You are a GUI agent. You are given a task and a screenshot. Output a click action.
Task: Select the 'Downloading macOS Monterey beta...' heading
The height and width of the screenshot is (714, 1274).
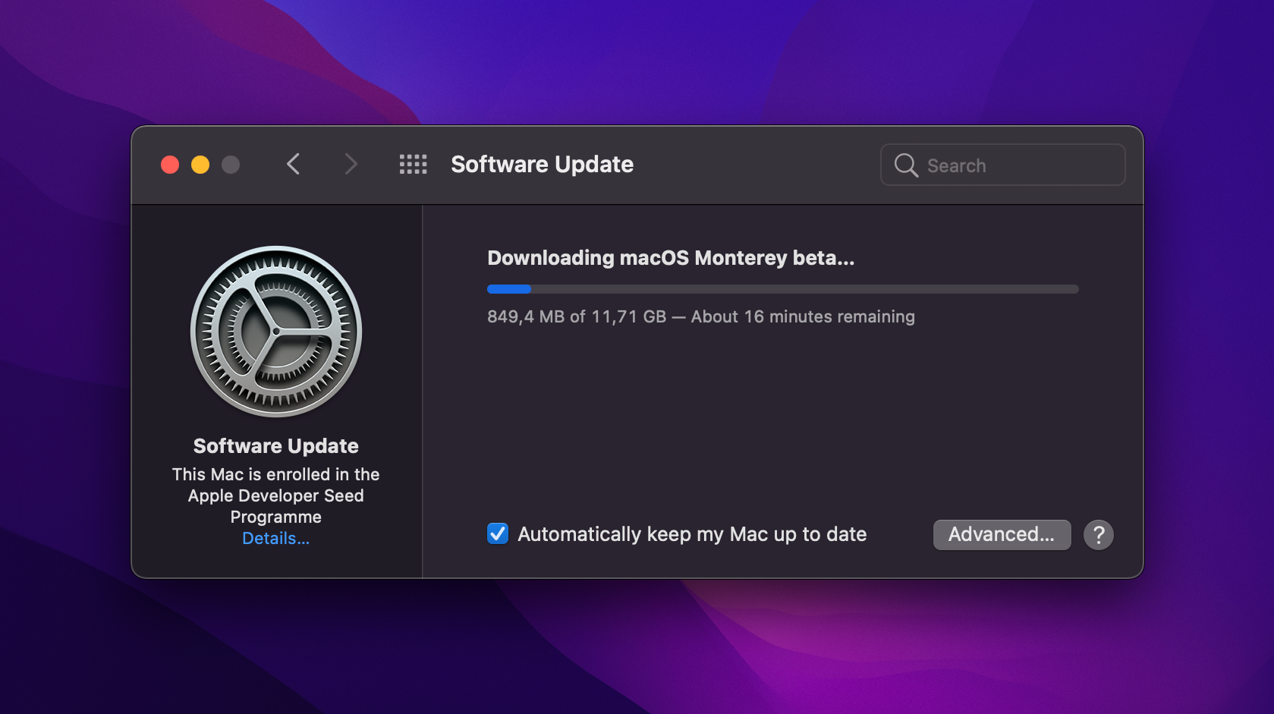[x=671, y=258]
